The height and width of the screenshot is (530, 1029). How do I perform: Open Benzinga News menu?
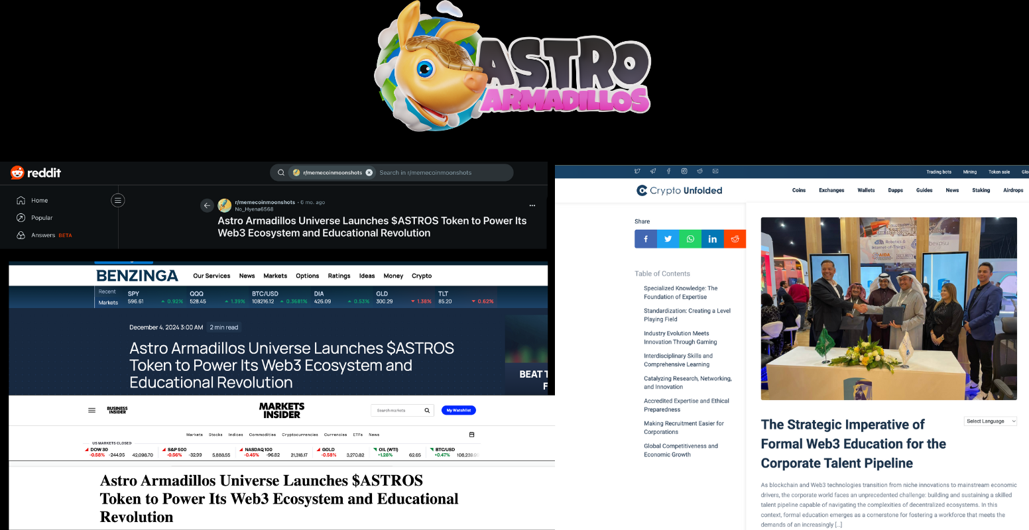tap(247, 276)
